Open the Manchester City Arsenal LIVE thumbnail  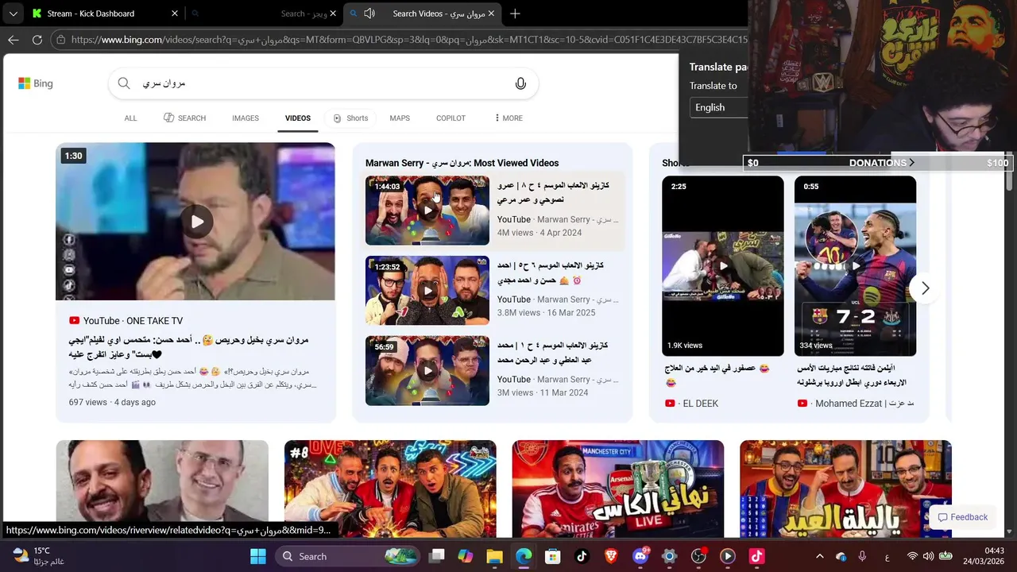(x=618, y=489)
